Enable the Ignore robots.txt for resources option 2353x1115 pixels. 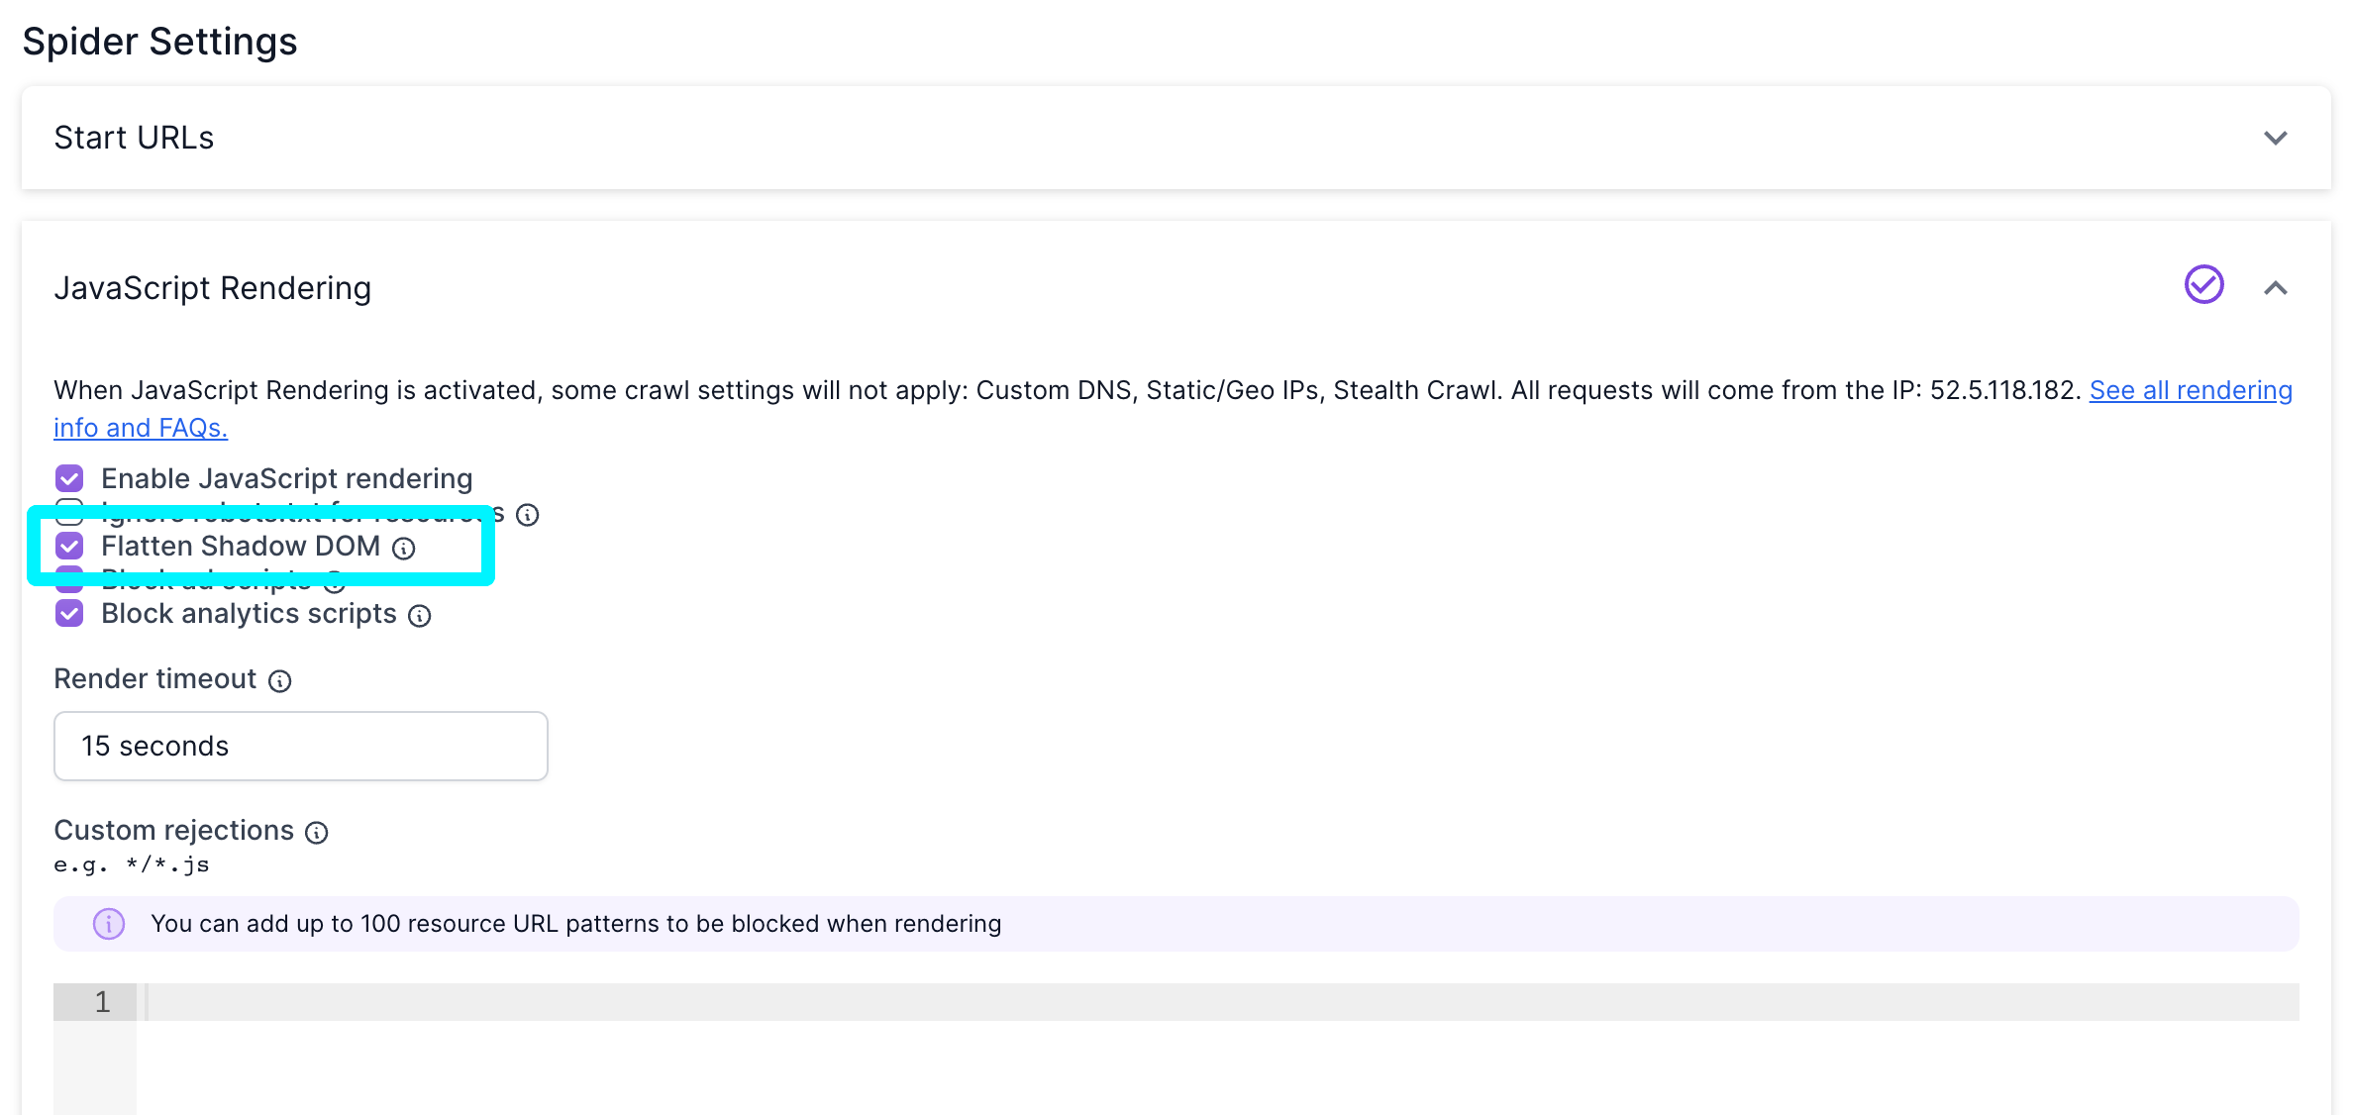pyautogui.click(x=69, y=512)
